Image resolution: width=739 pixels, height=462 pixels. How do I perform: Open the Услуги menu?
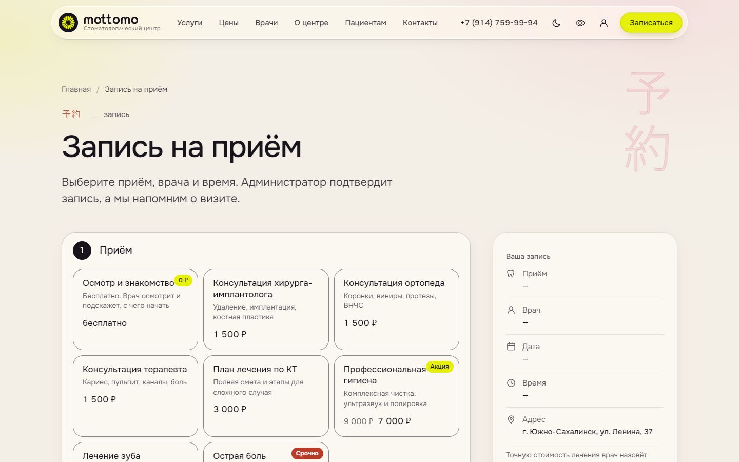click(190, 23)
